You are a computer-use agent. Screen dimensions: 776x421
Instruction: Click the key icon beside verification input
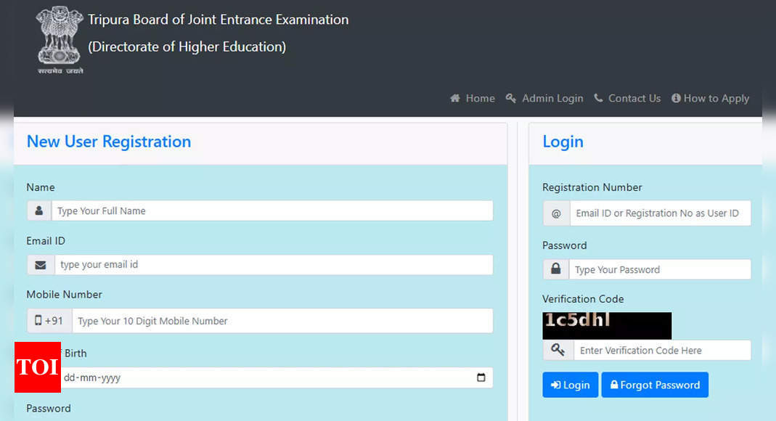point(558,350)
